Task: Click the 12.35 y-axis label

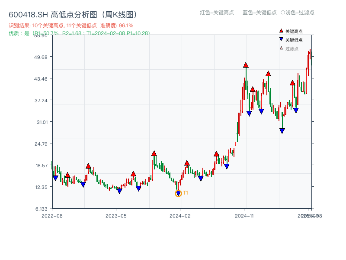Action: tap(41, 187)
